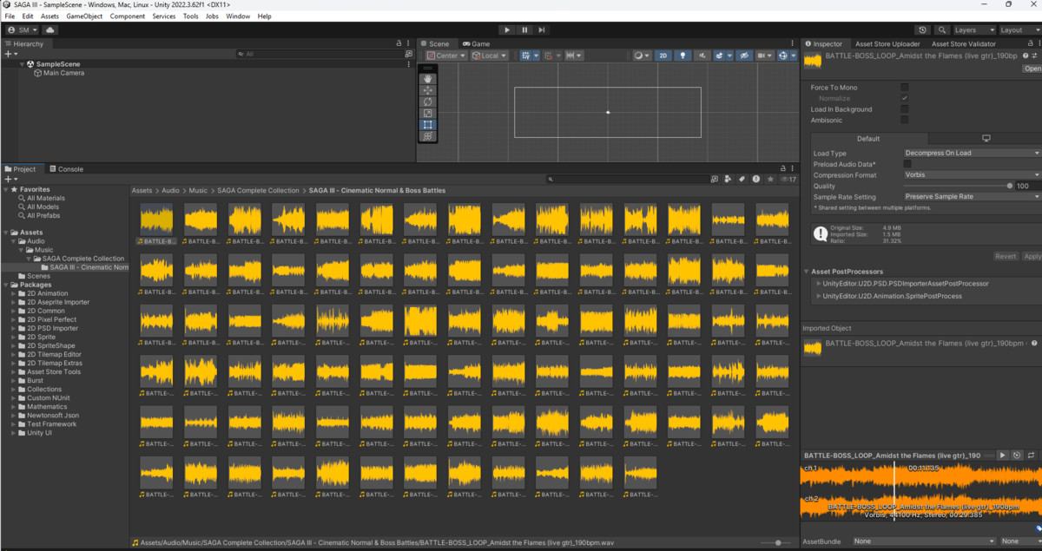
Task: Play the audio clip in preview panel
Action: tap(1001, 456)
